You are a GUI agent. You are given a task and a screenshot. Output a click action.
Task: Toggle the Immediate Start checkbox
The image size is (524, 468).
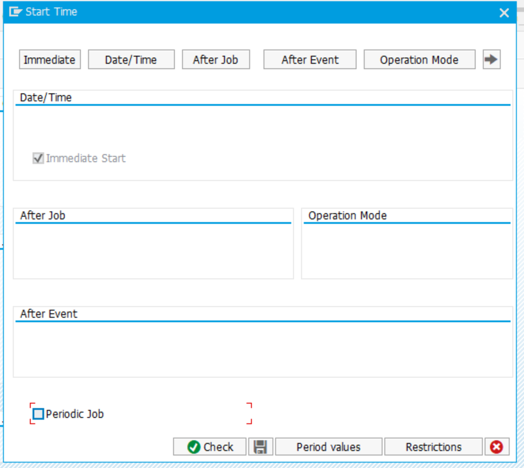(38, 158)
